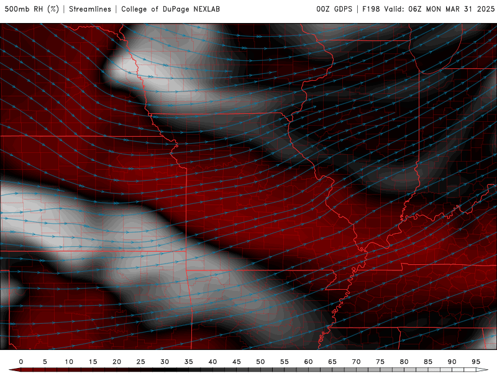Click the '30' legend value
The width and height of the screenshot is (497, 373).
[x=165, y=362]
